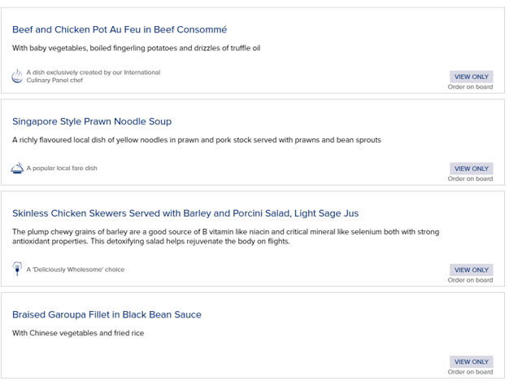
Task: Click the baby vegetables and truffle oil description
Action: [x=136, y=48]
